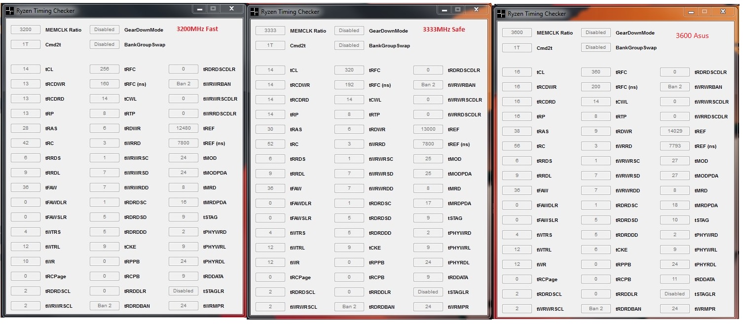This screenshot has height=324, width=744.
Task: Click tWTRL value 12 in 3333MHz Safe window
Action: (x=270, y=248)
